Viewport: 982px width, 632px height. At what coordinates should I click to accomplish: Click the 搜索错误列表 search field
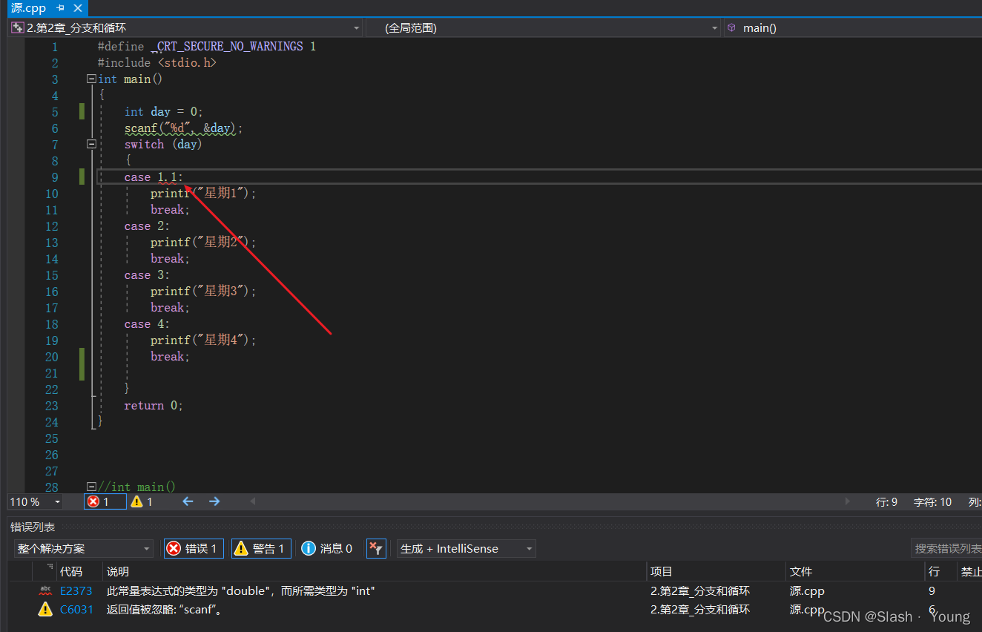[x=946, y=549]
